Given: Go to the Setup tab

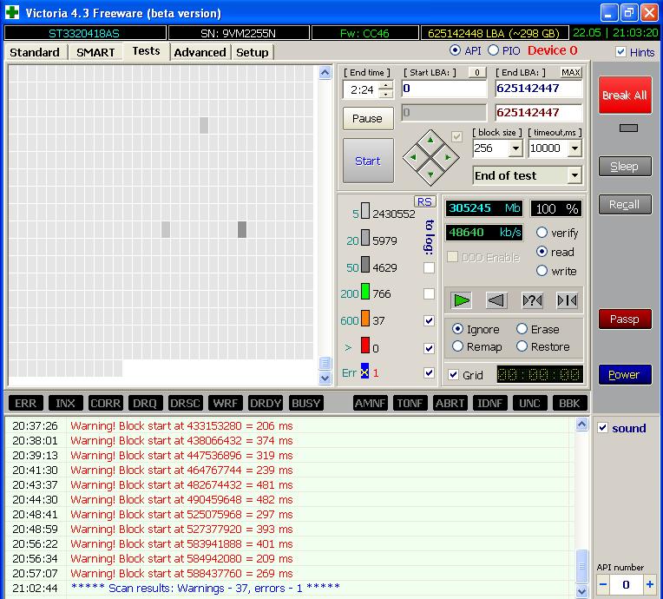Looking at the screenshot, I should point(253,52).
